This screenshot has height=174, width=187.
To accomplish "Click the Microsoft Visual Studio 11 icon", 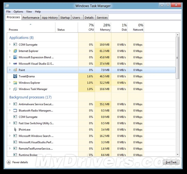I will click(15, 64).
